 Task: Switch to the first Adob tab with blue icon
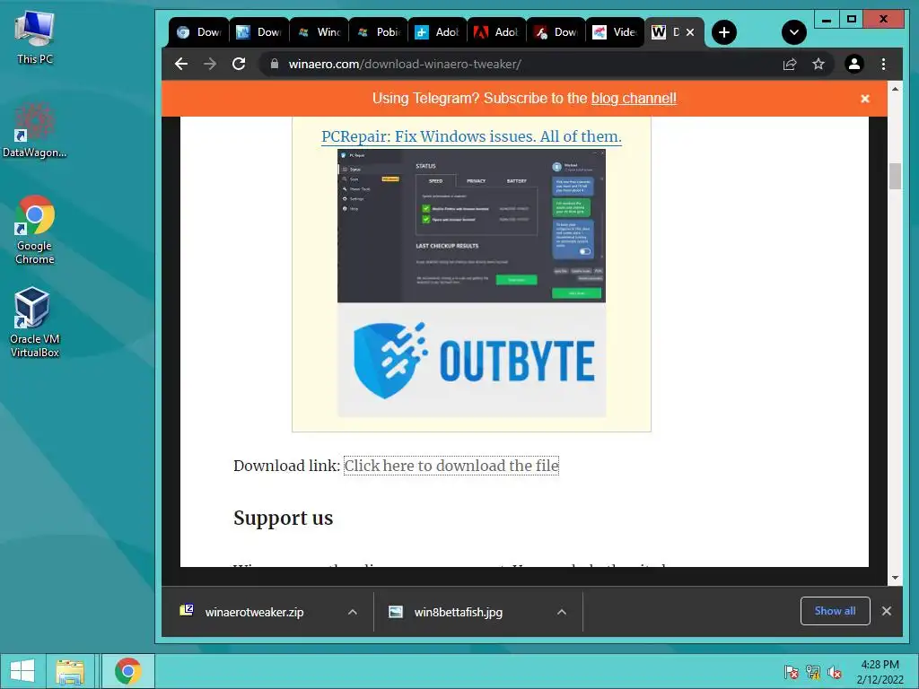[x=437, y=32]
